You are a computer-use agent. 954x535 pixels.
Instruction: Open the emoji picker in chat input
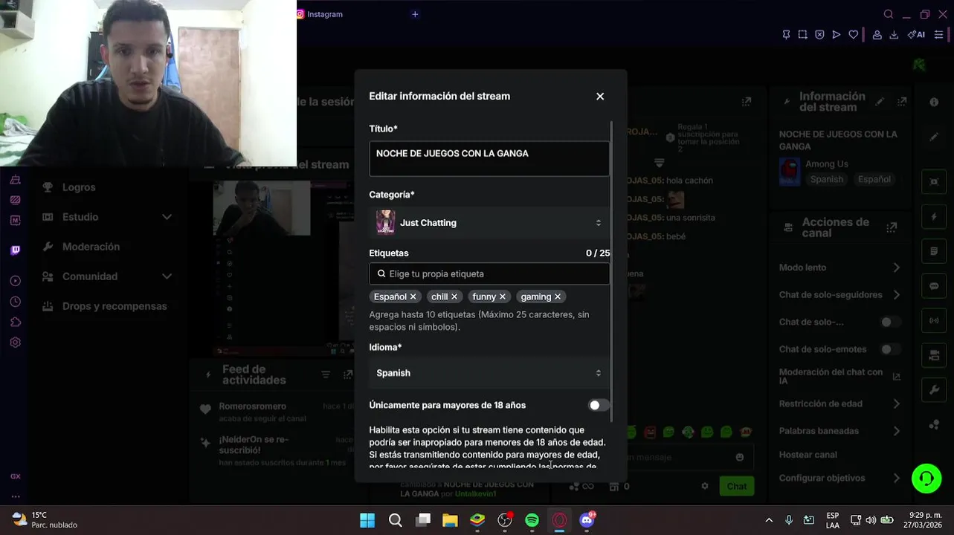[740, 458]
